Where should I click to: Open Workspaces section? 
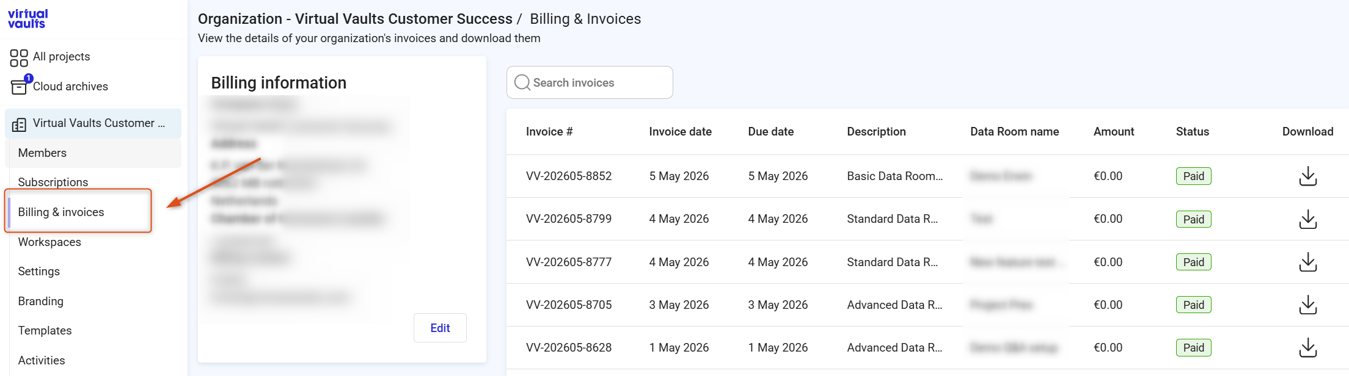[x=49, y=242]
